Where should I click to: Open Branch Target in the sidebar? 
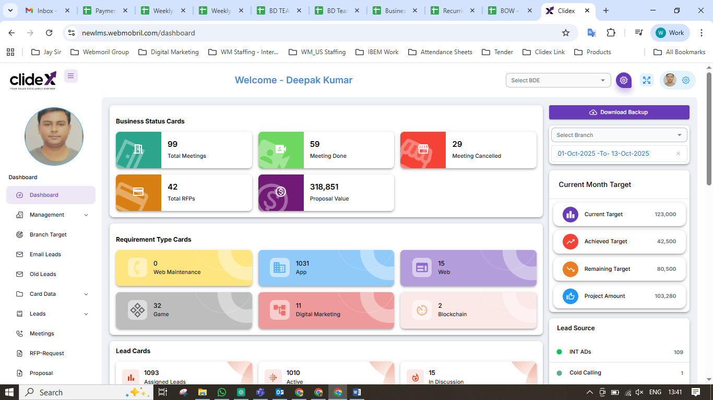(x=51, y=234)
